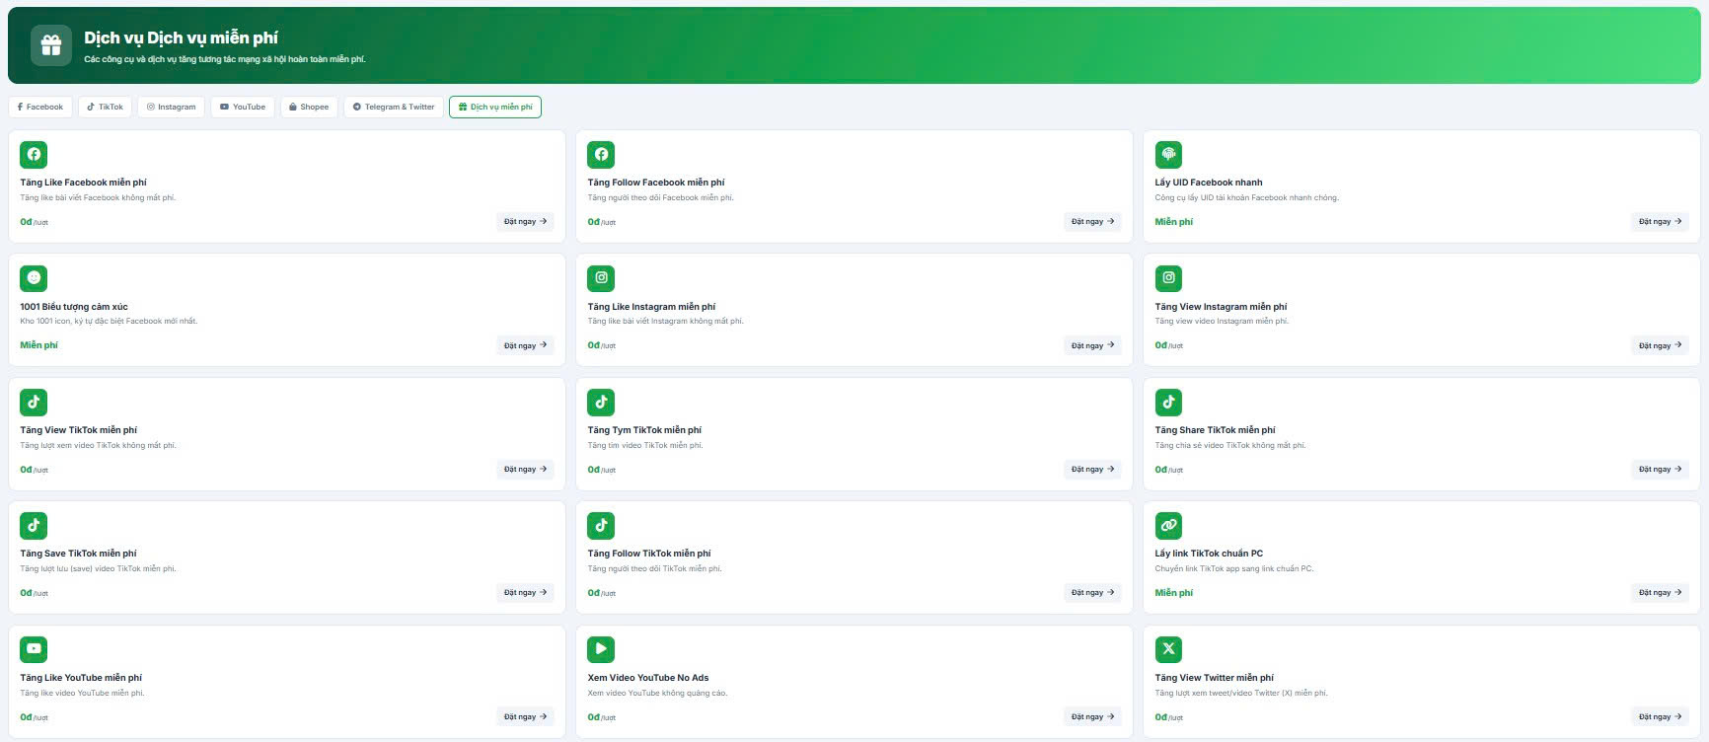Click fingerprint icon on Lấy UID Facebook card
This screenshot has width=1709, height=742.
tap(1168, 155)
